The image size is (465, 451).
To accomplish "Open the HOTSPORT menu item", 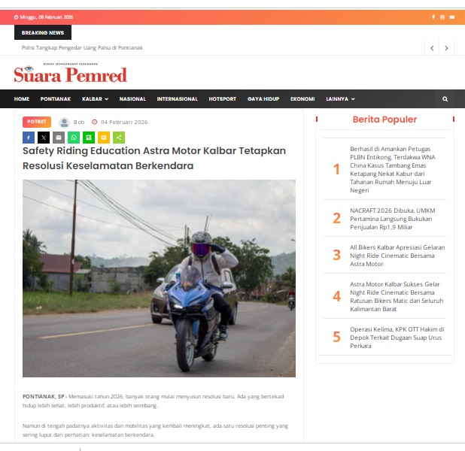I will pos(223,99).
